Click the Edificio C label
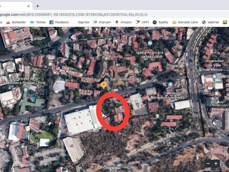 pos(208,94)
